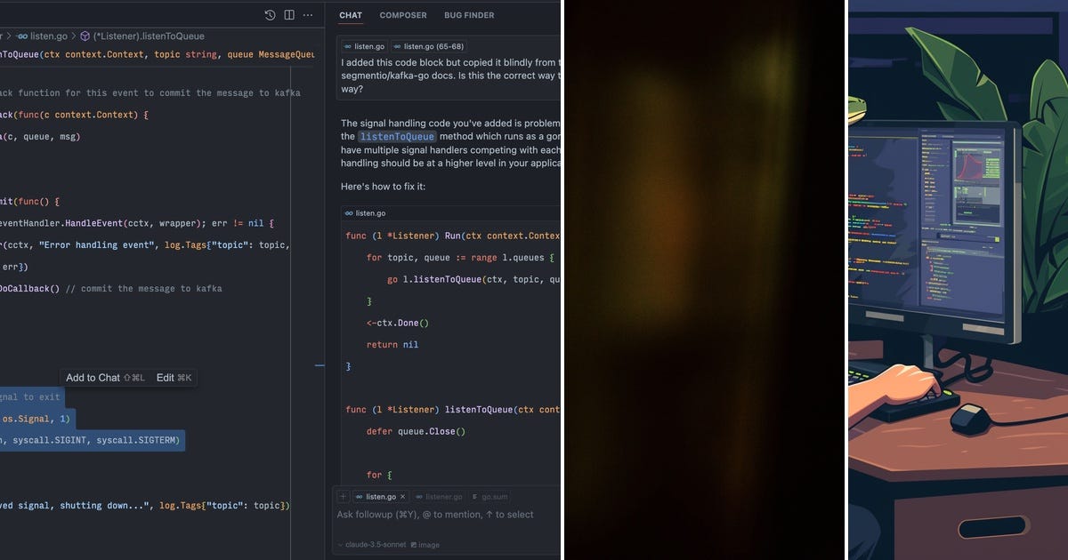Click the illustrated monitor thumbnail image

tap(958, 280)
